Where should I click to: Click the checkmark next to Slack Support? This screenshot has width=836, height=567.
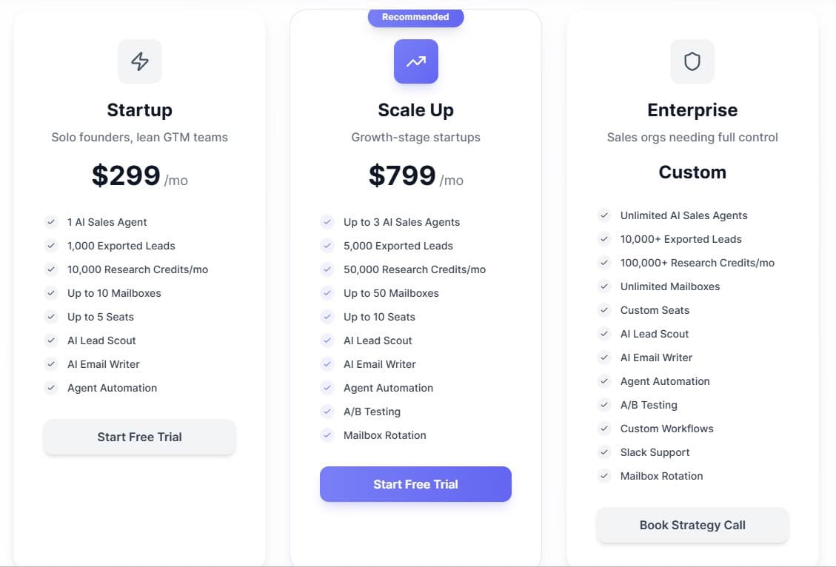pyautogui.click(x=603, y=452)
